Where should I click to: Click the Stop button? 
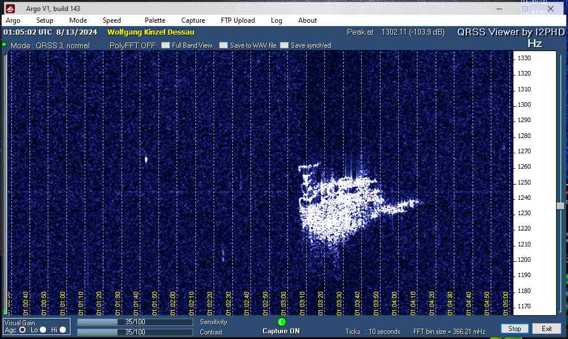click(x=515, y=329)
